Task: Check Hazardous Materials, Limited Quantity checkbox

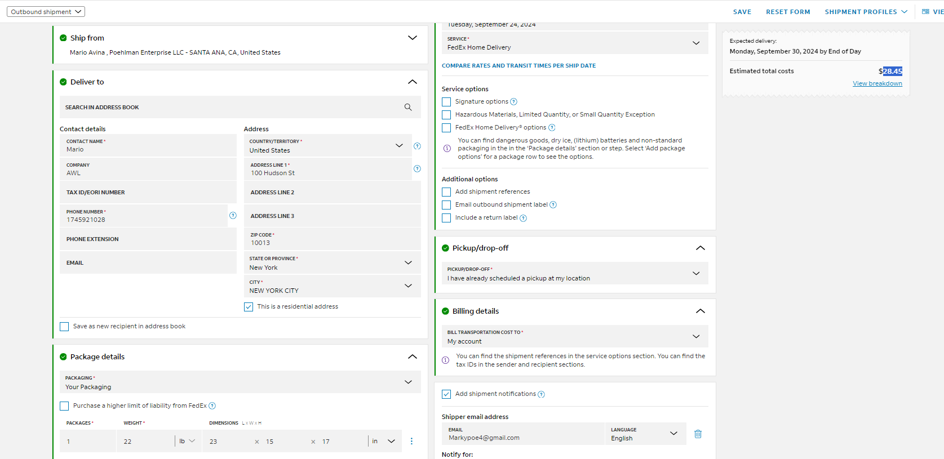Action: coord(446,115)
